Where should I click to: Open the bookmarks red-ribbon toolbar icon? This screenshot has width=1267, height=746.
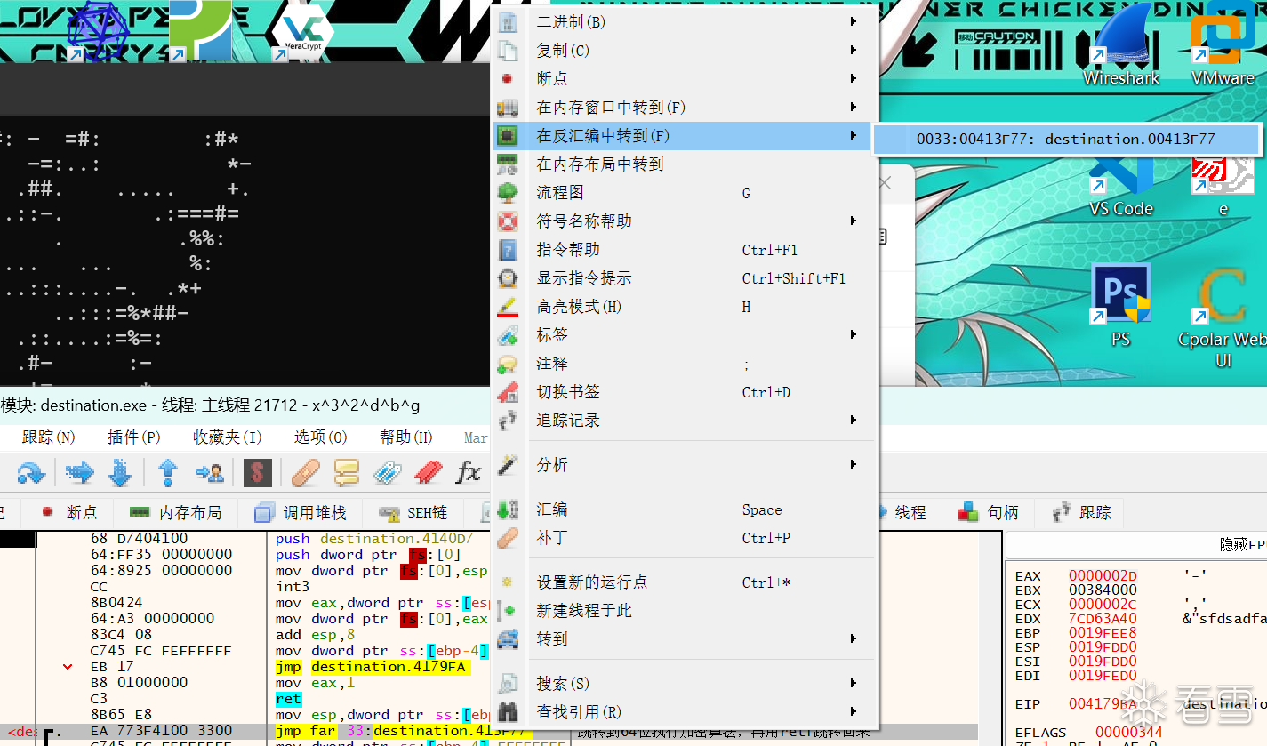coord(428,472)
